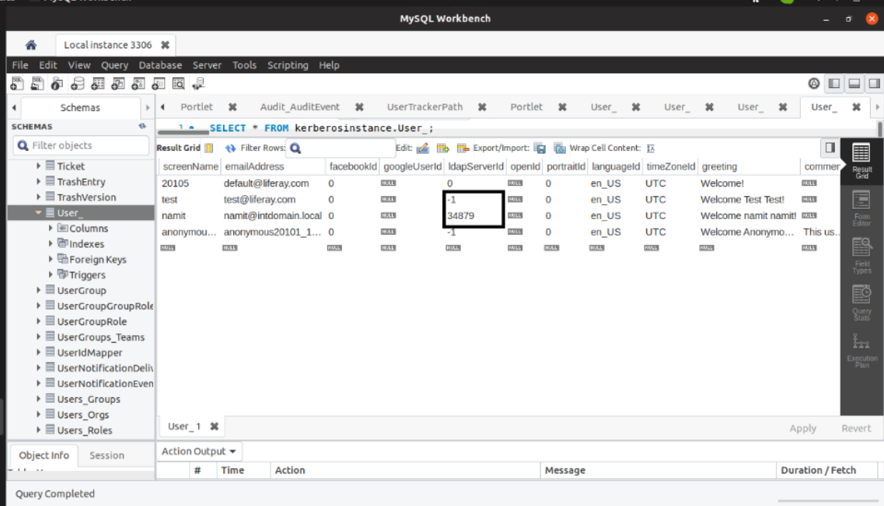Show the Field Types side panel
The width and height of the screenshot is (884, 506).
[861, 256]
